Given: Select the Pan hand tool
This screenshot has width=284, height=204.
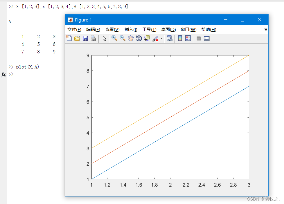Looking at the screenshot, I should tap(131, 38).
